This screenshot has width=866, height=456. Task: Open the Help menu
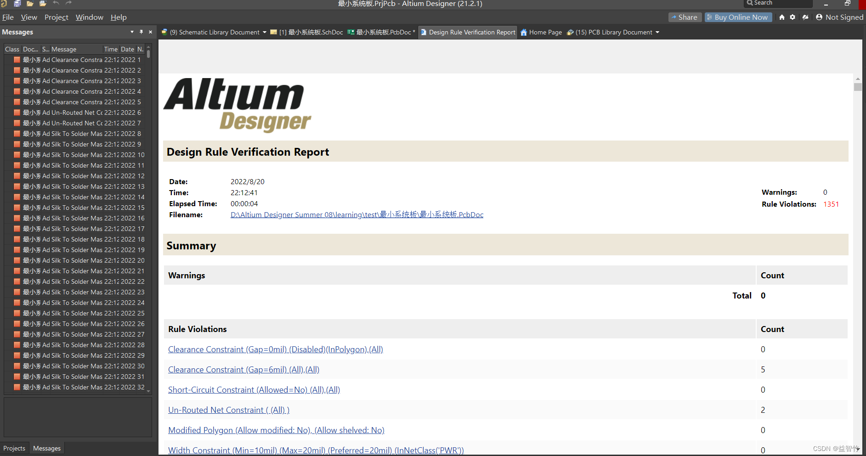(x=119, y=17)
